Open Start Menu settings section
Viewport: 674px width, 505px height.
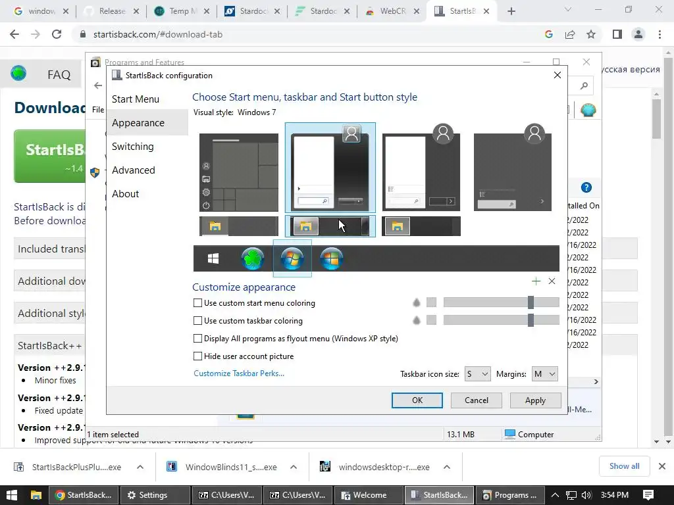pos(136,99)
